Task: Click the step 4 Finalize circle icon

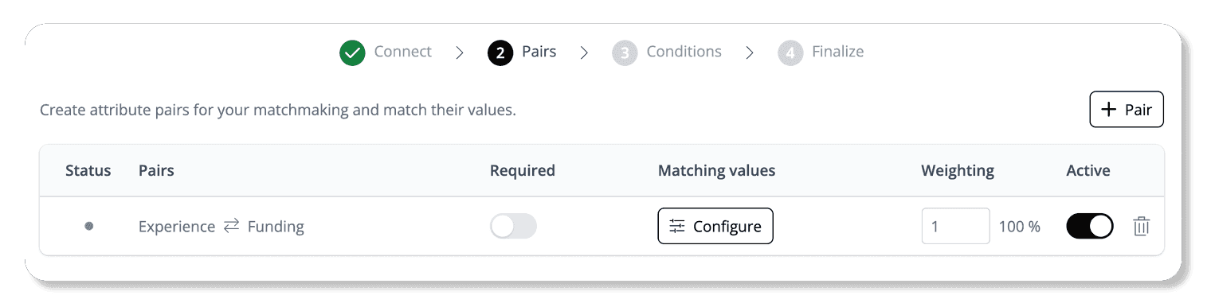Action: pos(790,52)
